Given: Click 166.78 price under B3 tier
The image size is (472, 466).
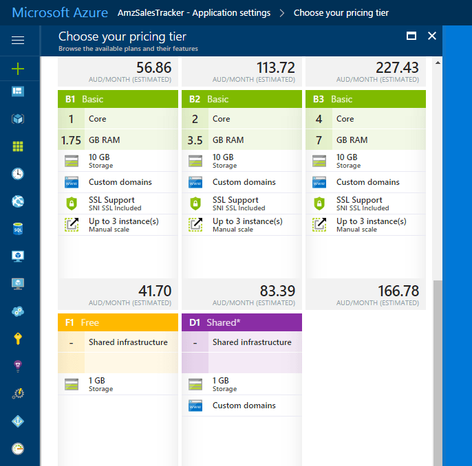Looking at the screenshot, I should [398, 291].
